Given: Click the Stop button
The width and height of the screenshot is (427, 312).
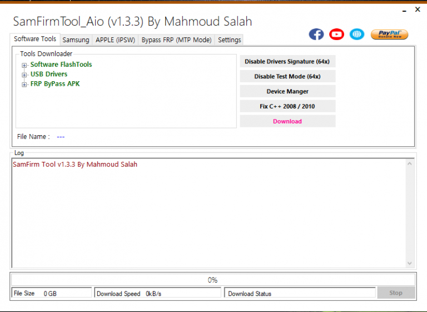Looking at the screenshot, I should [396, 293].
